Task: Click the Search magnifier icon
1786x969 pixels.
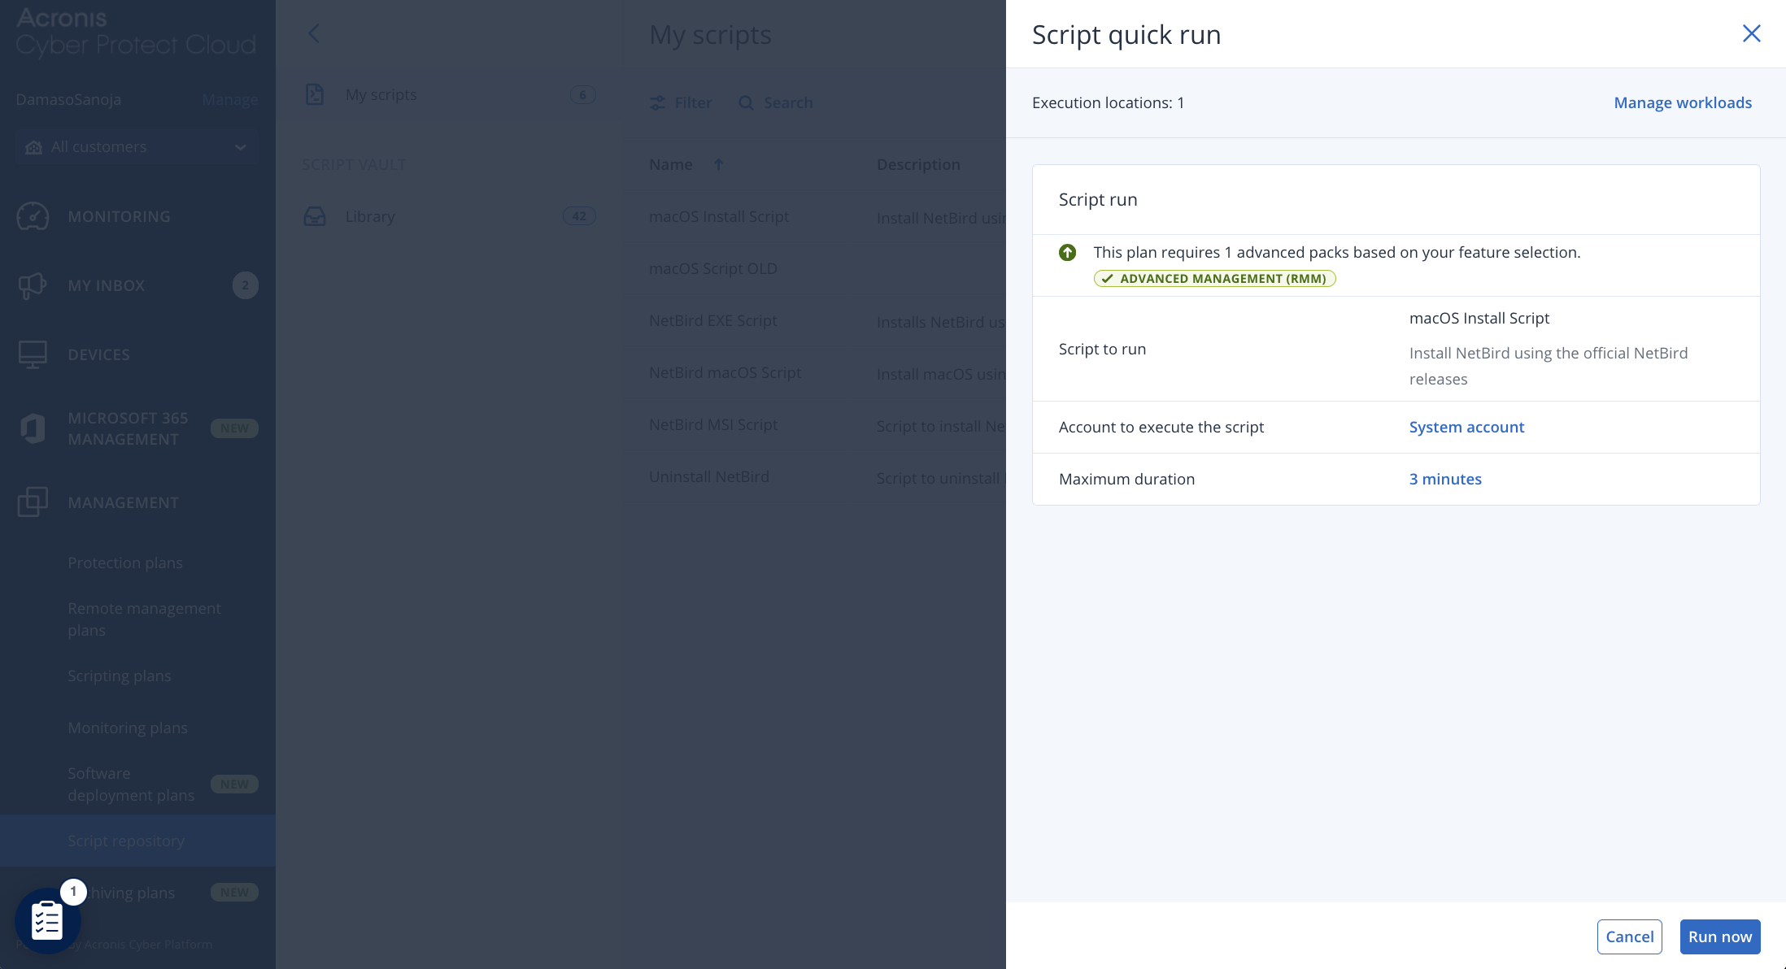Action: (x=745, y=102)
